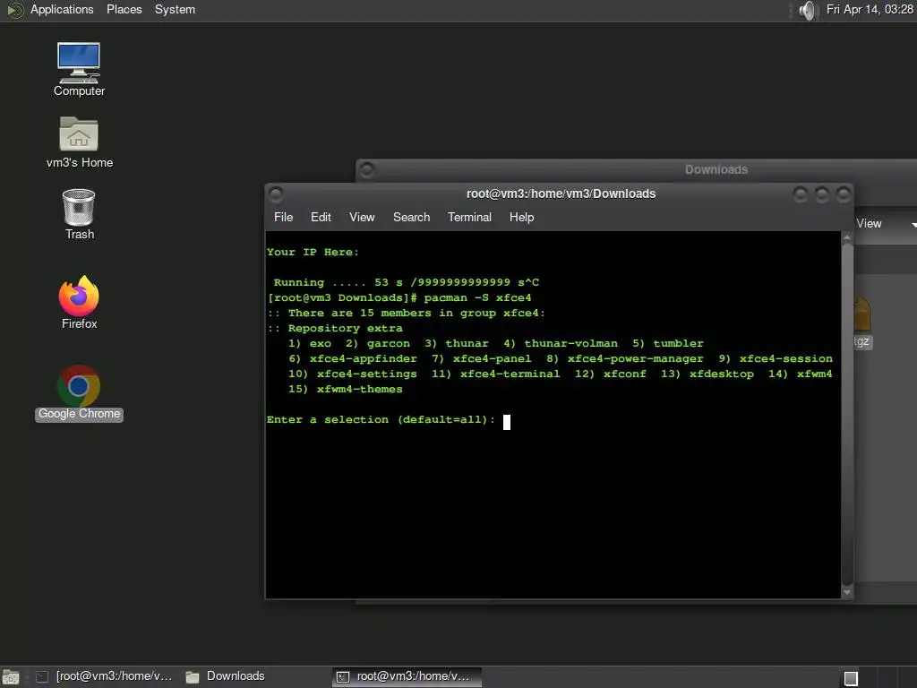The image size is (917, 688).
Task: Click the volume speaker icon in top panel
Action: coord(807,10)
